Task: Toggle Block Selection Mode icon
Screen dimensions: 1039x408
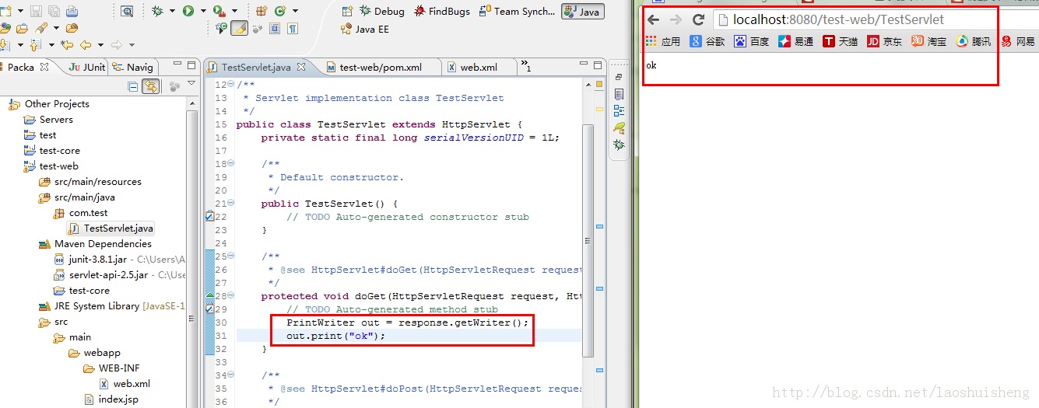Action: 274,29
